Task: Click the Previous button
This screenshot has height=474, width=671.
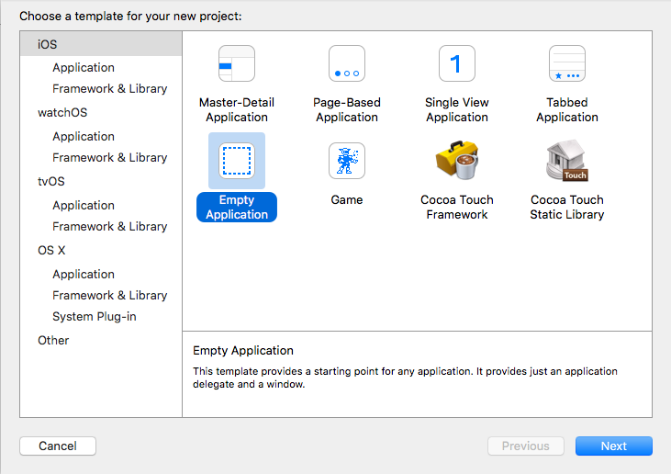Action: [x=525, y=446]
